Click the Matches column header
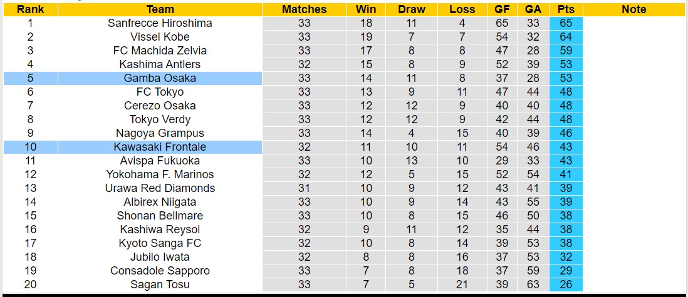Image resolution: width=688 pixels, height=297 pixels. pos(305,9)
